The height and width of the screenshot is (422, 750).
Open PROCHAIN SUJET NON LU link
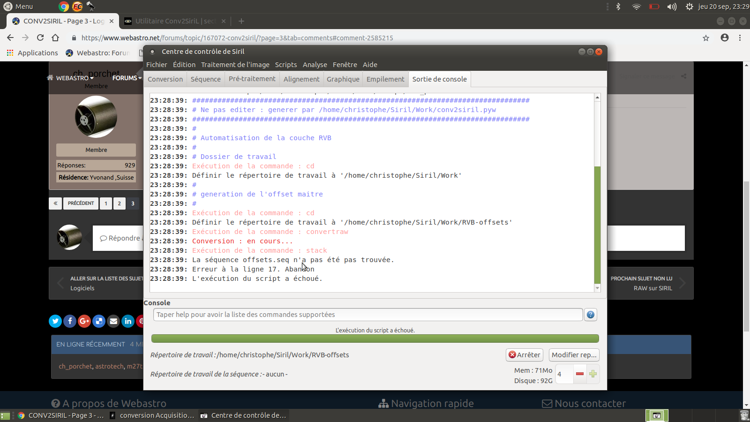tap(641, 279)
